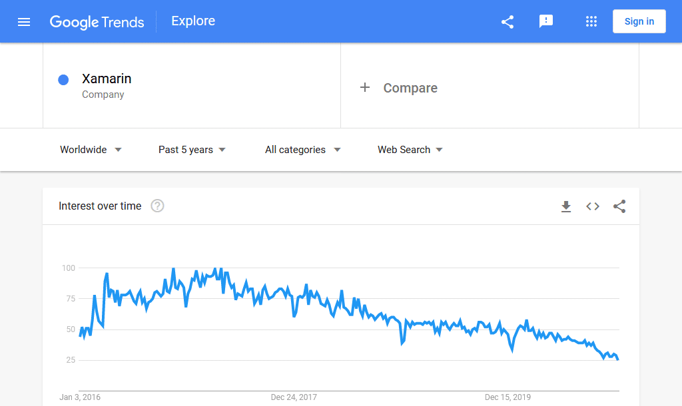
Task: Open the help tooltip for Interest over time
Action: [157, 206]
